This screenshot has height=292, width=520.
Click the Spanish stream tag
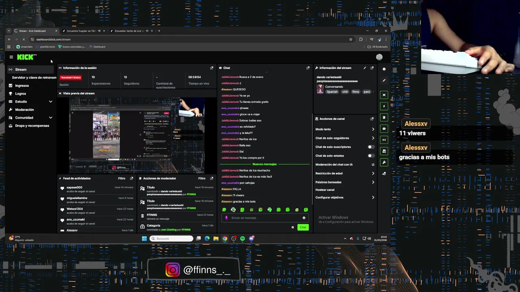(332, 92)
